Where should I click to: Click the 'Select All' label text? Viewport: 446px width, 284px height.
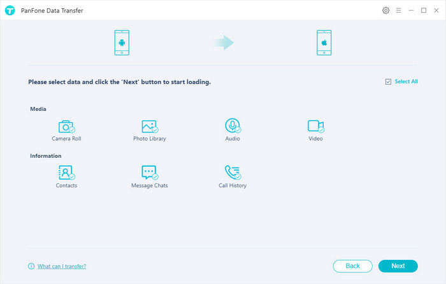click(x=406, y=82)
